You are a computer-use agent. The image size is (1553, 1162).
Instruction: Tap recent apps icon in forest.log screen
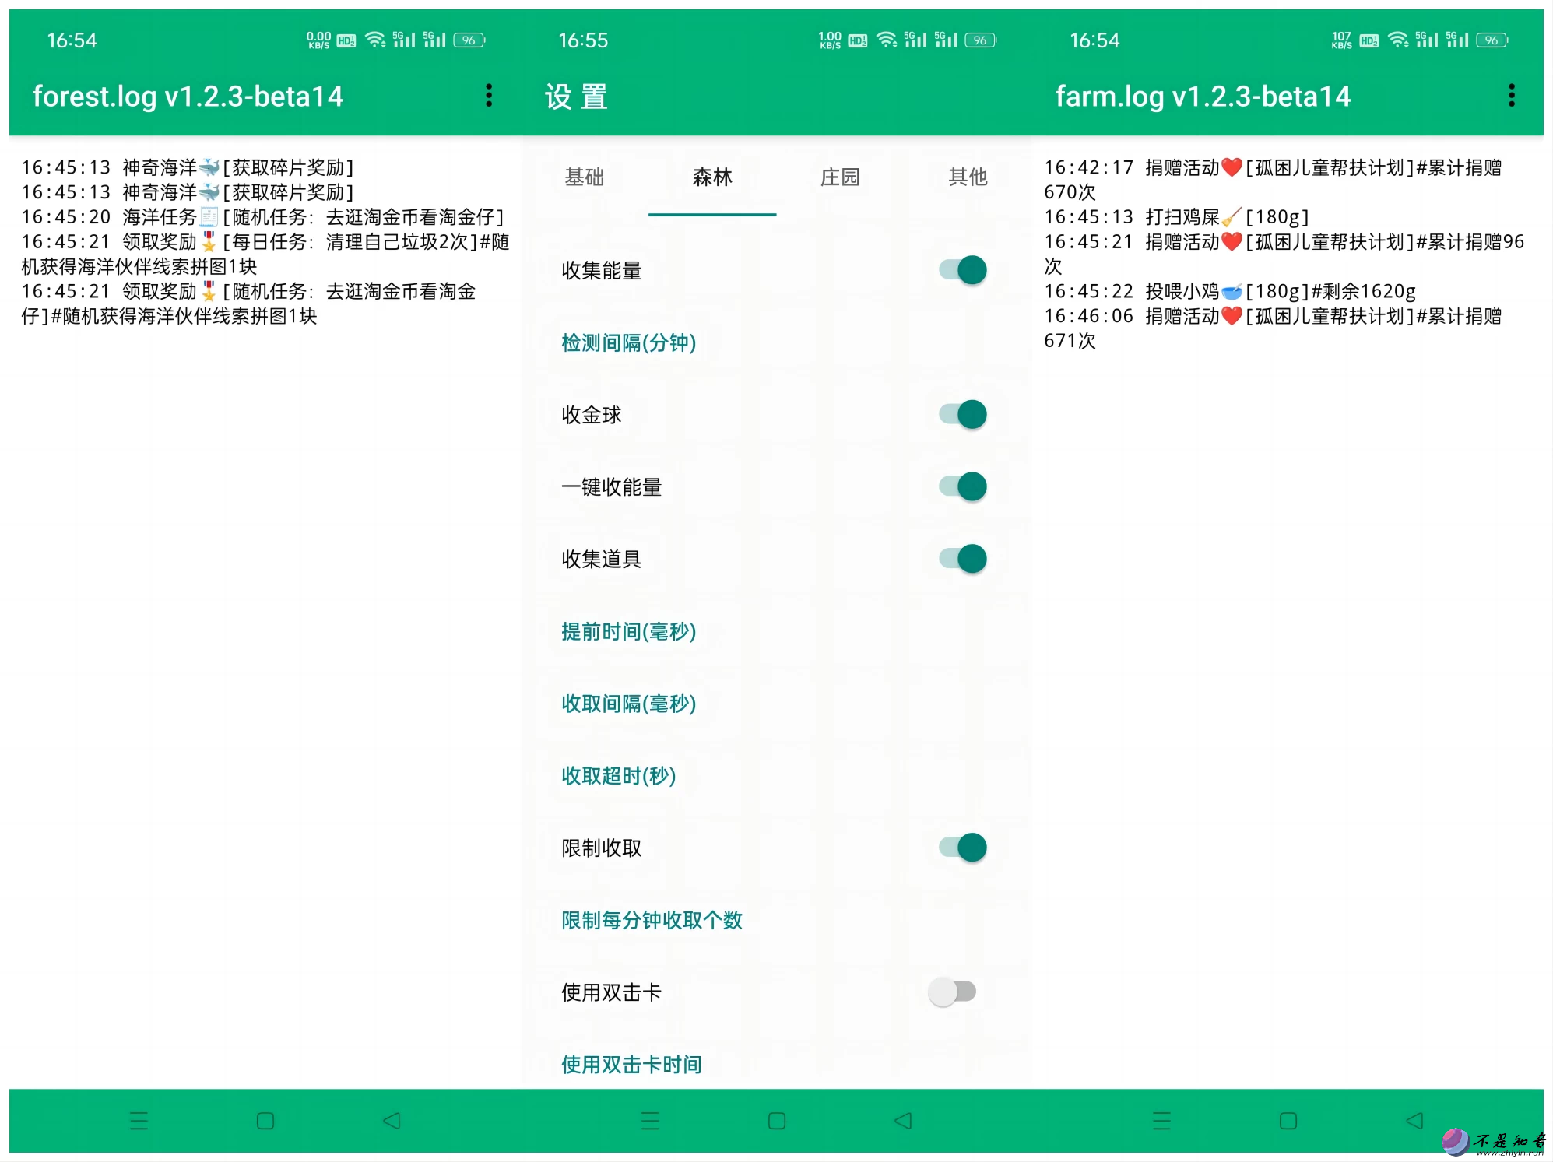point(139,1121)
